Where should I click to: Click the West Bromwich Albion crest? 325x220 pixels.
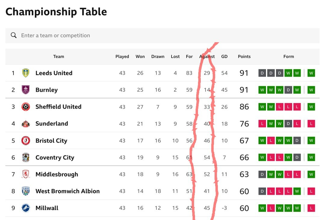point(26,191)
